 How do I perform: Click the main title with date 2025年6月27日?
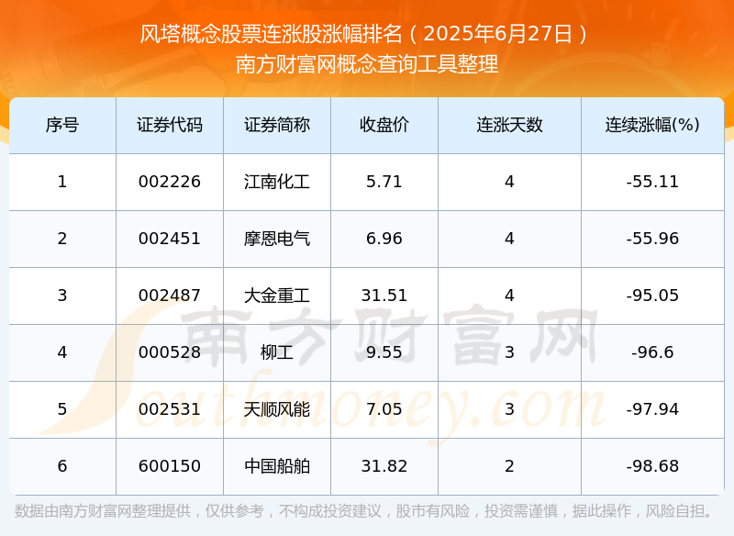365,34
